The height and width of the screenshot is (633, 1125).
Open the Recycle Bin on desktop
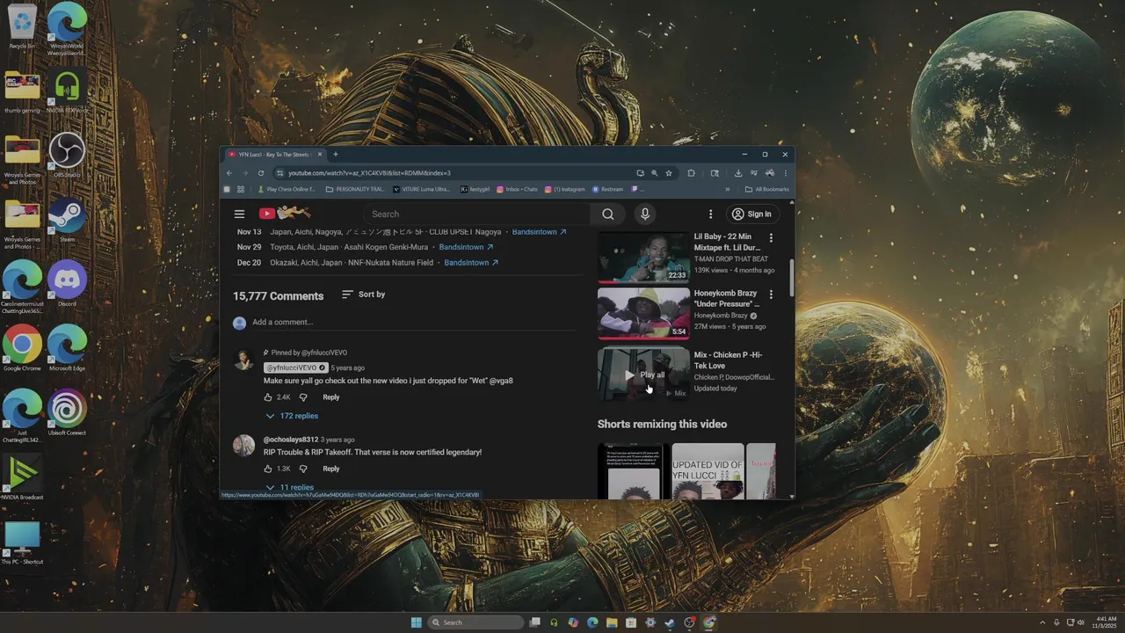click(22, 26)
